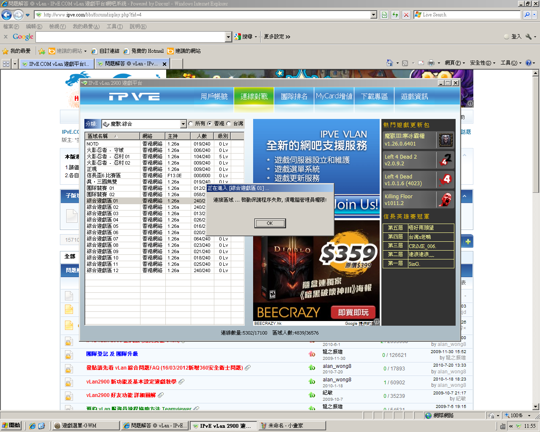Select the 綜合遊戲區 12 room row
This screenshot has width=540, height=432.
pyautogui.click(x=165, y=270)
